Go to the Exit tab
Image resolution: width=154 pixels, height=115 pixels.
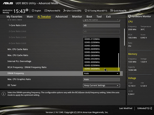click(x=108, y=17)
